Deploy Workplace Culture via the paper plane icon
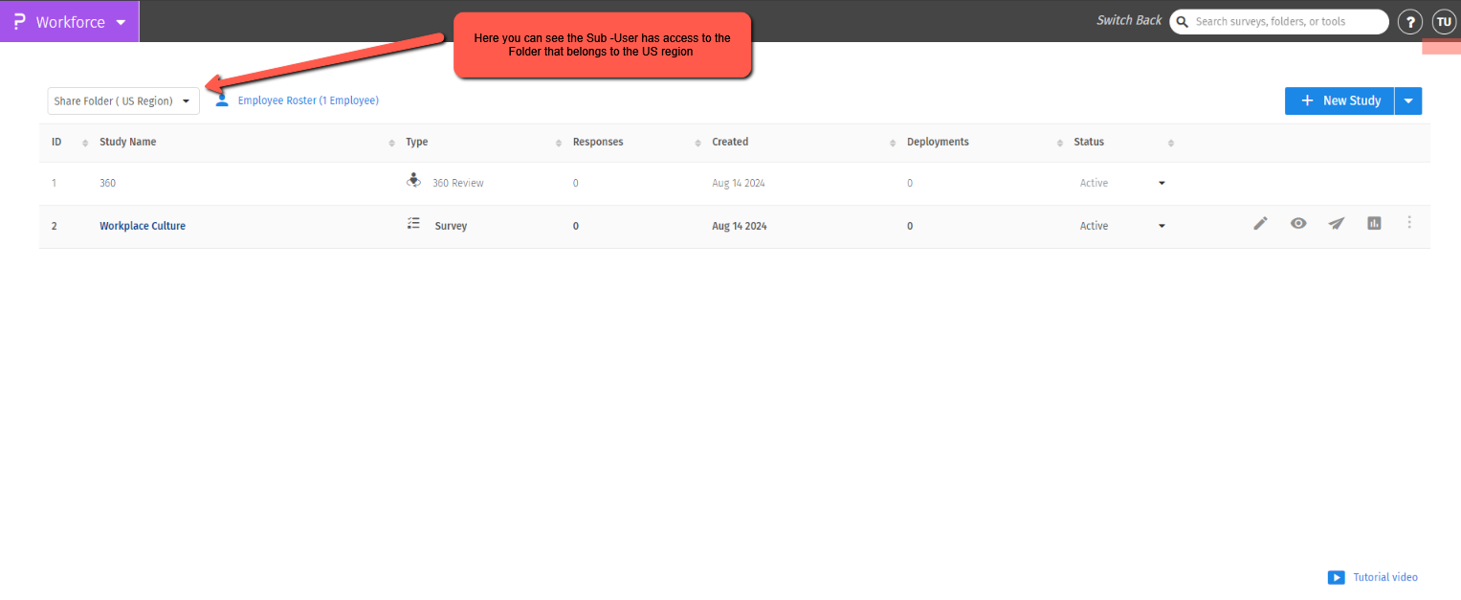This screenshot has width=1461, height=600. click(1337, 223)
